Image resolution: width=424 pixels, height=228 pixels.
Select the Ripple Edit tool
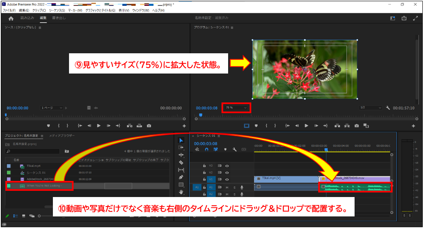click(x=181, y=155)
